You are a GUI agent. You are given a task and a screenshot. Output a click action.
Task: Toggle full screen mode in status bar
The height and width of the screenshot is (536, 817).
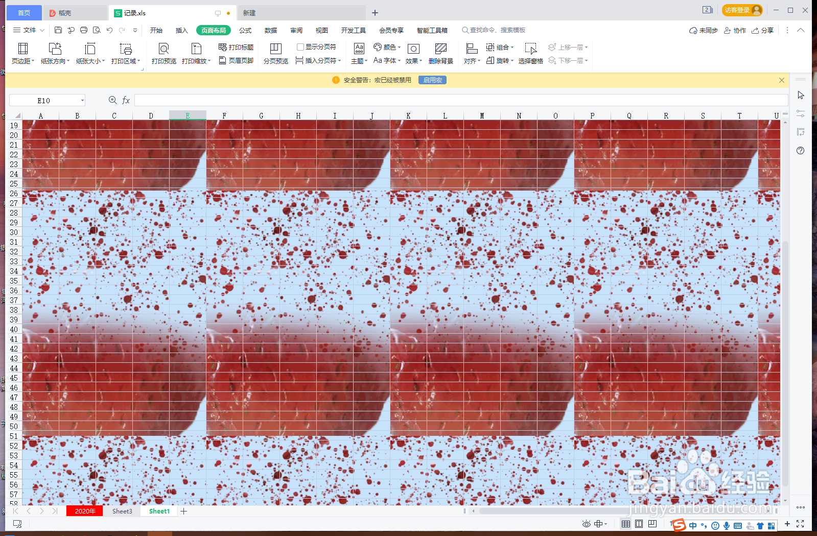(800, 524)
